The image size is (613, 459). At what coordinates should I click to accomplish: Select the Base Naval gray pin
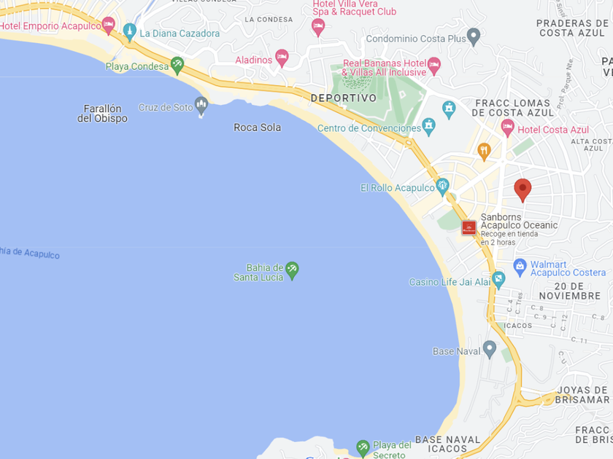(x=490, y=349)
